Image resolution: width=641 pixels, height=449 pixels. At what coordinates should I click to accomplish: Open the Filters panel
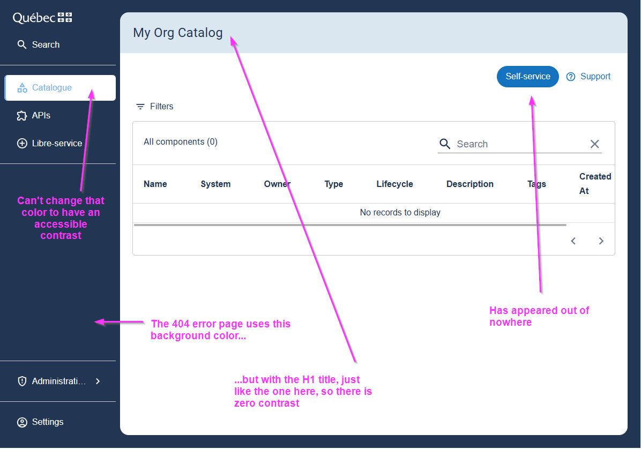(154, 107)
